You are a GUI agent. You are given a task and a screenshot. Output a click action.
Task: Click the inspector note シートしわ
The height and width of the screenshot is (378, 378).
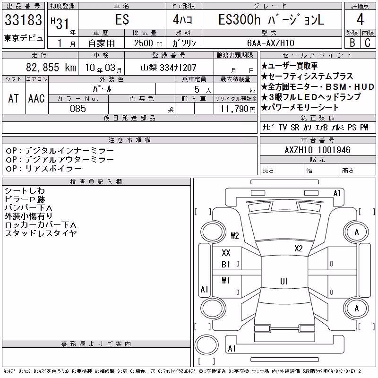click(25, 191)
